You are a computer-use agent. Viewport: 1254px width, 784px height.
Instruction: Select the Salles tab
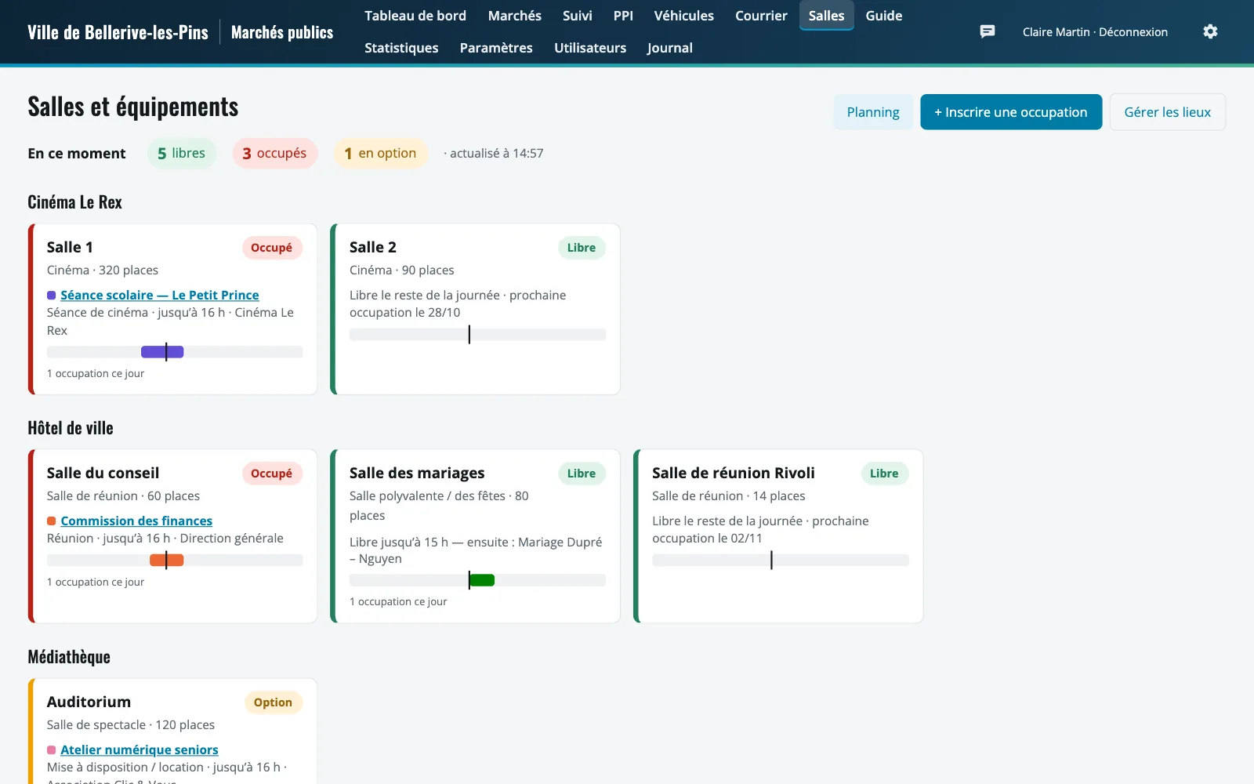click(x=826, y=16)
